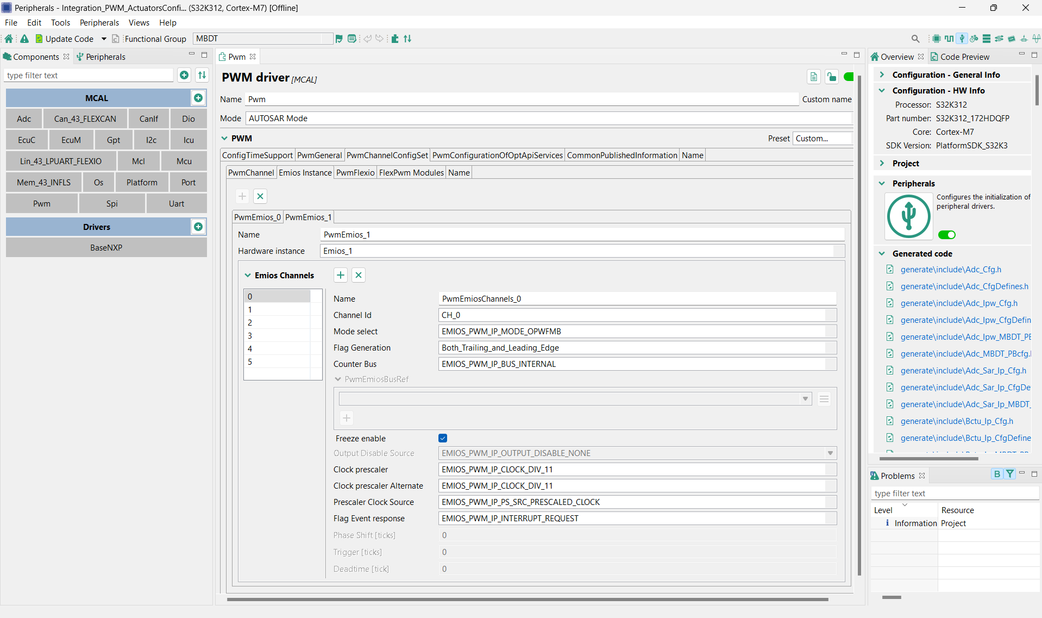This screenshot has width=1042, height=618.
Task: Click the search magnifier icon
Action: [915, 39]
